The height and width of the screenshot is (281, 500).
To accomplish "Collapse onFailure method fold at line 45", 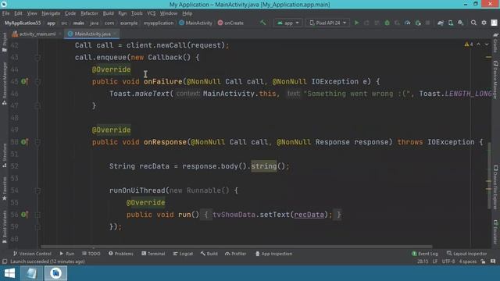I will click(x=37, y=81).
